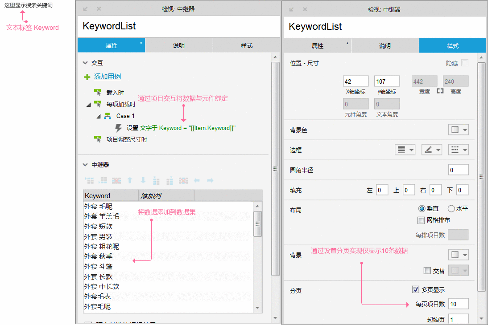The height and width of the screenshot is (325, 488).
Task: Switch to 说明 tab in right inspector
Action: point(385,46)
